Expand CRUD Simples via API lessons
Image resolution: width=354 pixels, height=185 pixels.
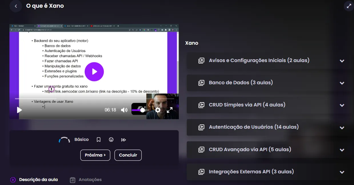point(342,105)
